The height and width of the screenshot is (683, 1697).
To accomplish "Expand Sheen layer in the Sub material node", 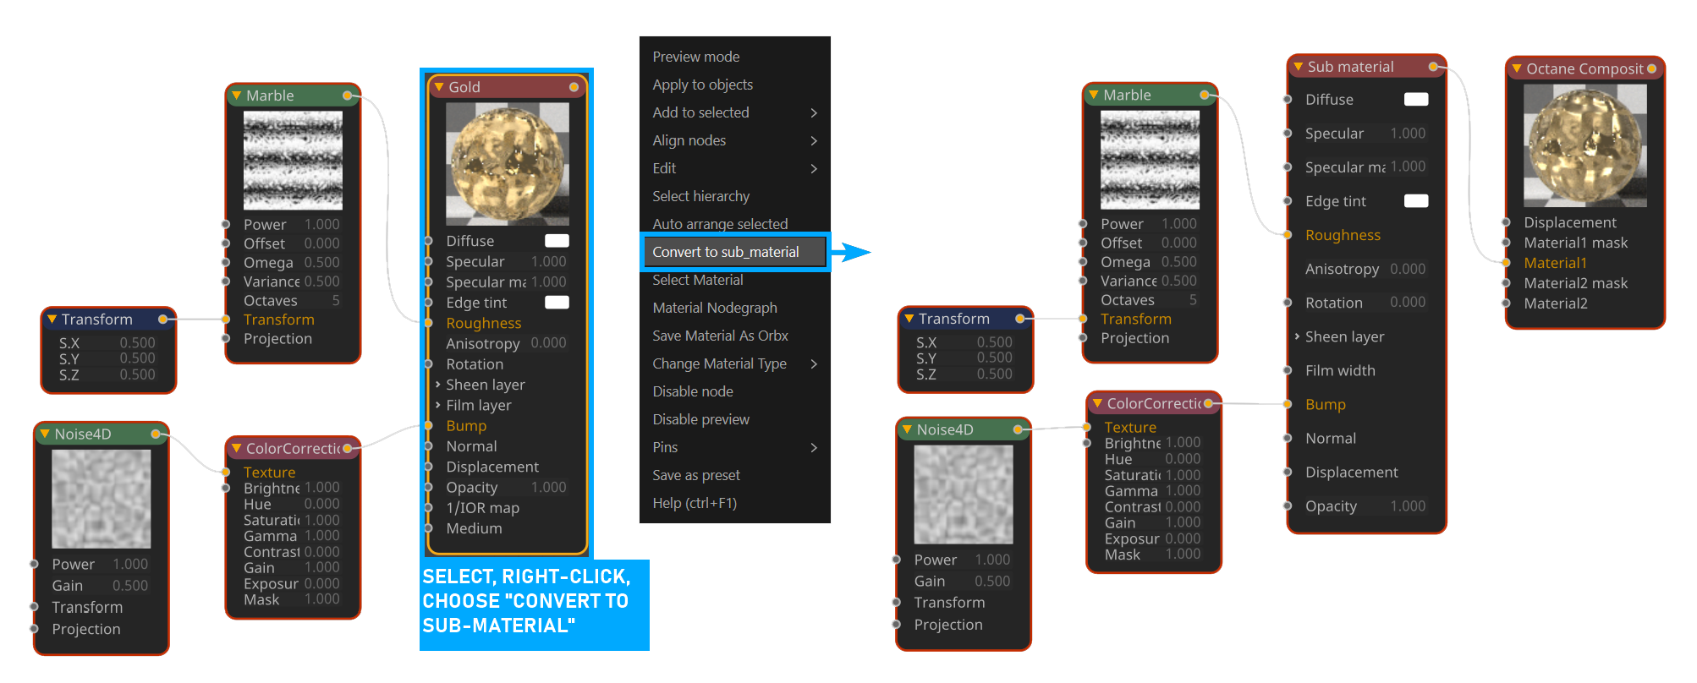I will click(x=1297, y=336).
